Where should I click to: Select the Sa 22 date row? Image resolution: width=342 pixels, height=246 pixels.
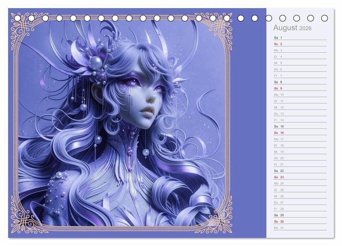299,171
